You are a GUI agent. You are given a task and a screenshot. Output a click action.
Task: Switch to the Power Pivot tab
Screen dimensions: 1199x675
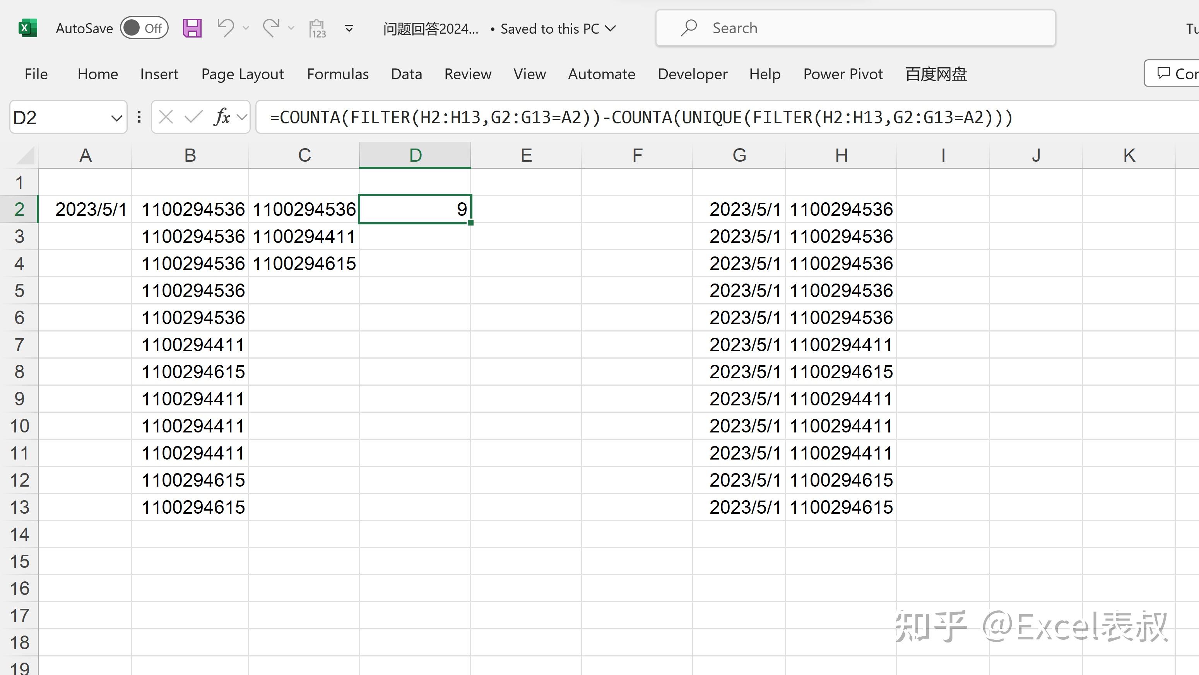(842, 74)
